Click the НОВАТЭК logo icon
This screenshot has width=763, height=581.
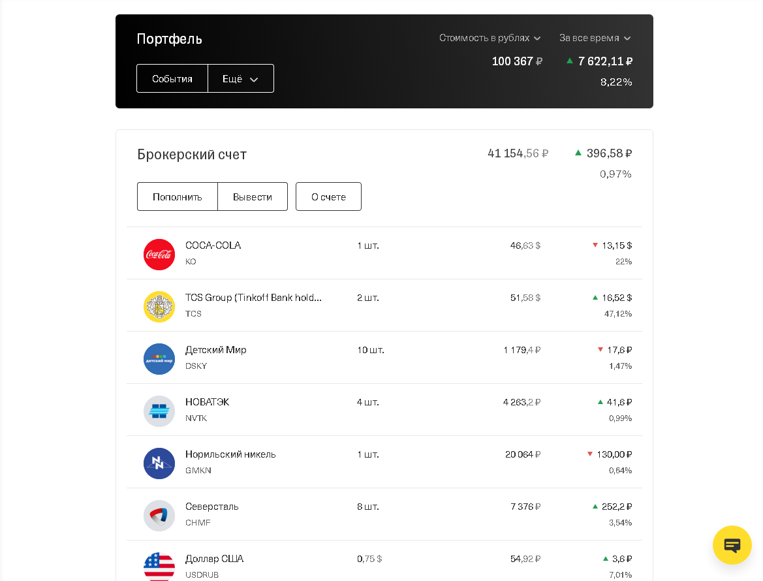159,411
